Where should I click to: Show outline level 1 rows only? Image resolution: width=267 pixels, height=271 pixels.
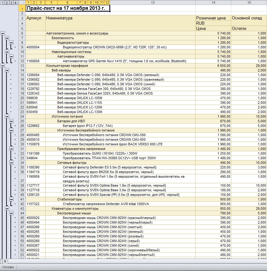coord(2,2)
